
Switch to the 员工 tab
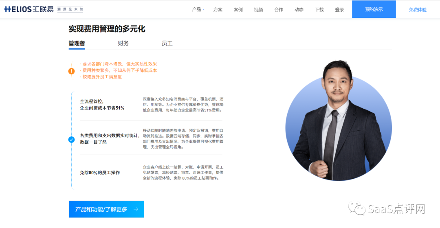167,43
